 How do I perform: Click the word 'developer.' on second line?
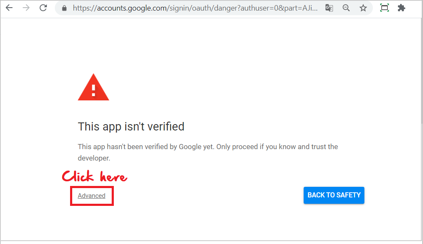94,158
